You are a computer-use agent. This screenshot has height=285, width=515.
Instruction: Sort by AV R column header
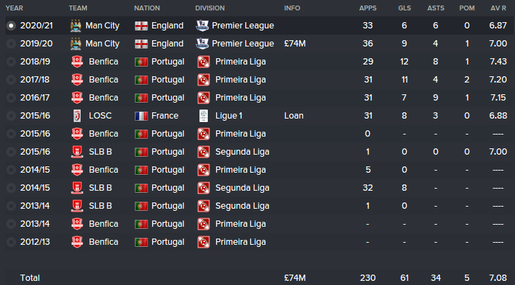click(x=498, y=8)
